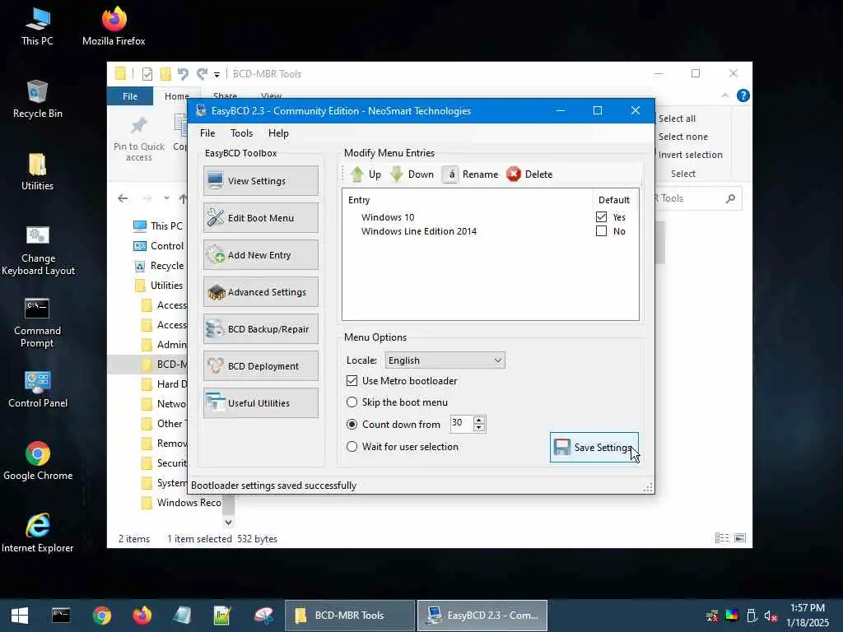Click Undo icon in Explorer title bar
The height and width of the screenshot is (632, 843).
click(183, 73)
